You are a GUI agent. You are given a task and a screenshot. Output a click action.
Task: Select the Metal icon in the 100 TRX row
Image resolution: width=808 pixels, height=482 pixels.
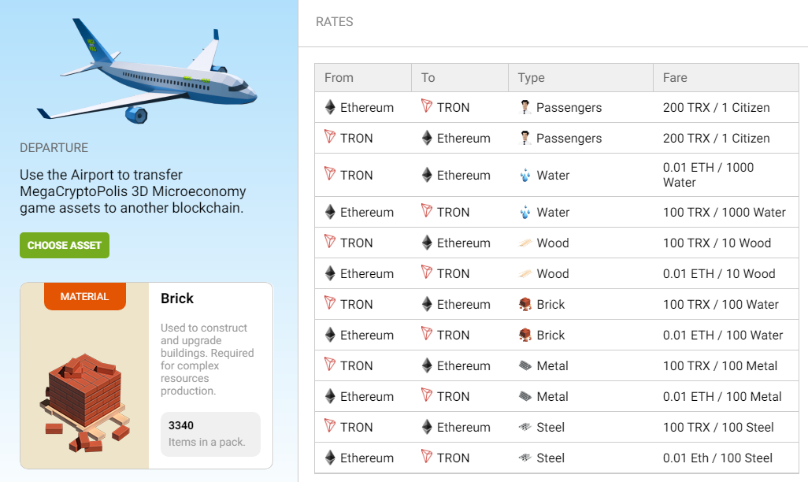[524, 366]
